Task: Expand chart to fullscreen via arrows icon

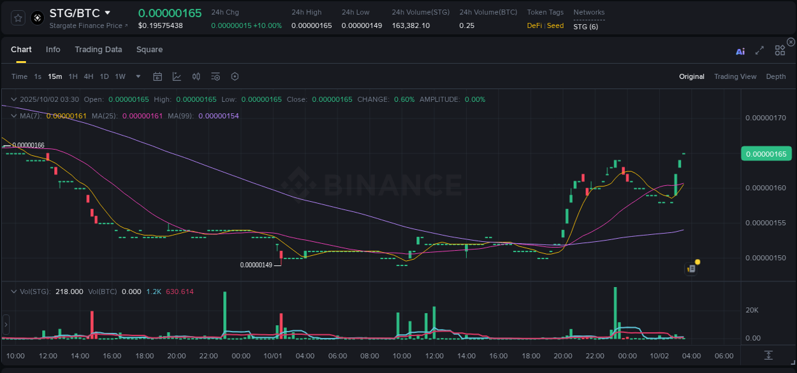Action: pos(759,50)
